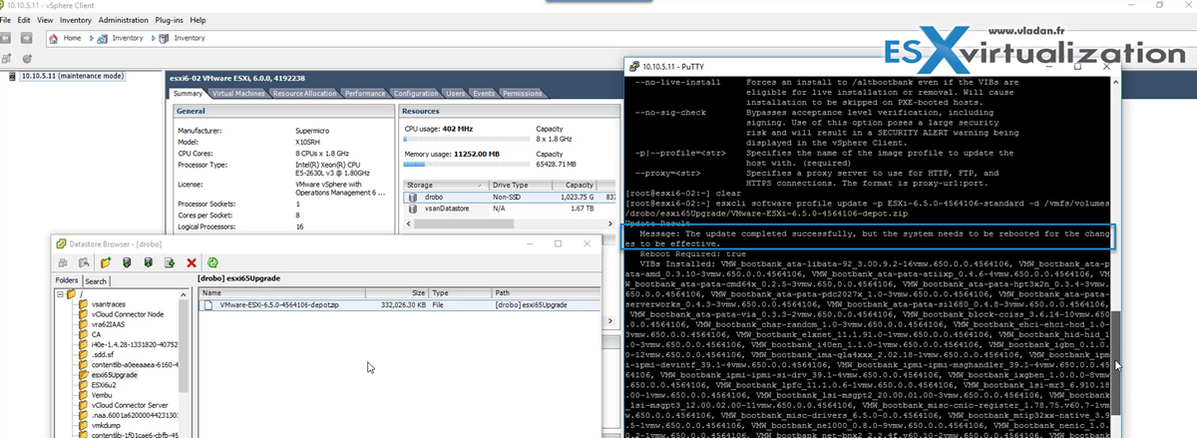The height and width of the screenshot is (438, 1197).
Task: Select the Search tab in Datastore Browser
Action: (96, 281)
